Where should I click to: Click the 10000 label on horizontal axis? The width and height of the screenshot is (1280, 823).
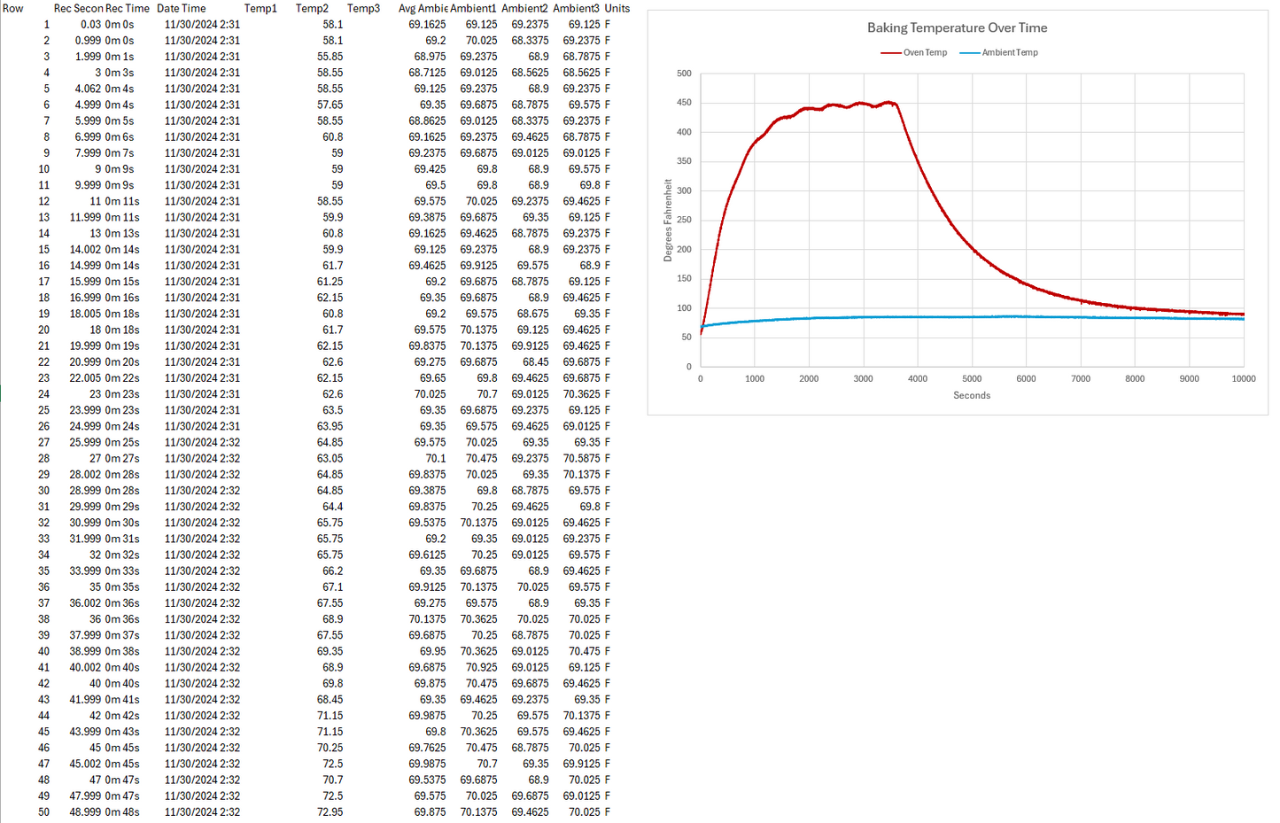tap(1243, 379)
